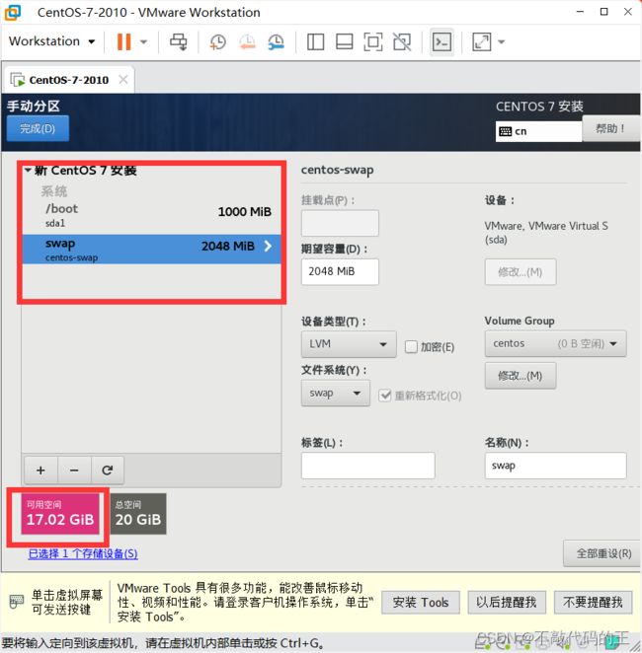Reload storage configuration from disk
The height and width of the screenshot is (653, 642).
pos(107,471)
